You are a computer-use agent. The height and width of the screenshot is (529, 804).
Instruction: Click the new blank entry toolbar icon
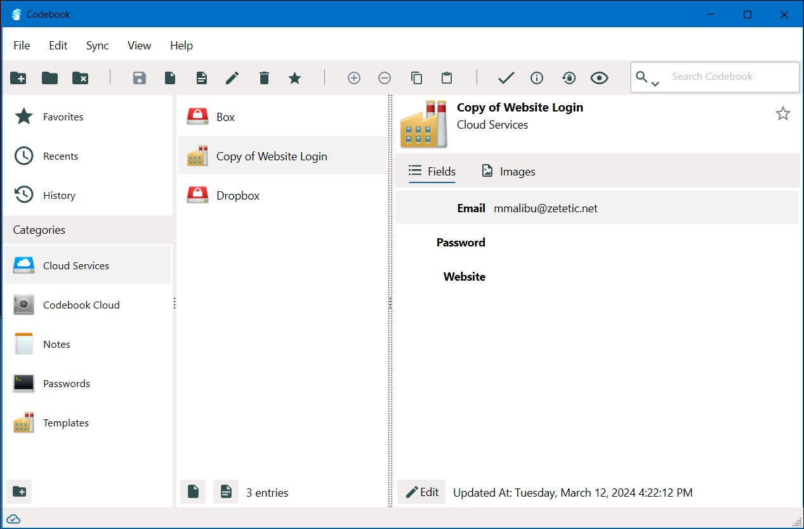170,78
